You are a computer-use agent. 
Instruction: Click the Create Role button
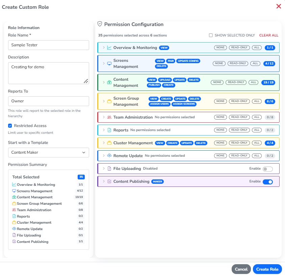267,269
